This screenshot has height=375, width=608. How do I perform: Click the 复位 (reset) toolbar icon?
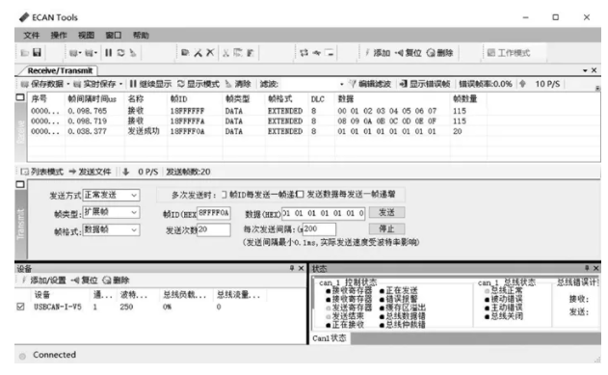(408, 53)
